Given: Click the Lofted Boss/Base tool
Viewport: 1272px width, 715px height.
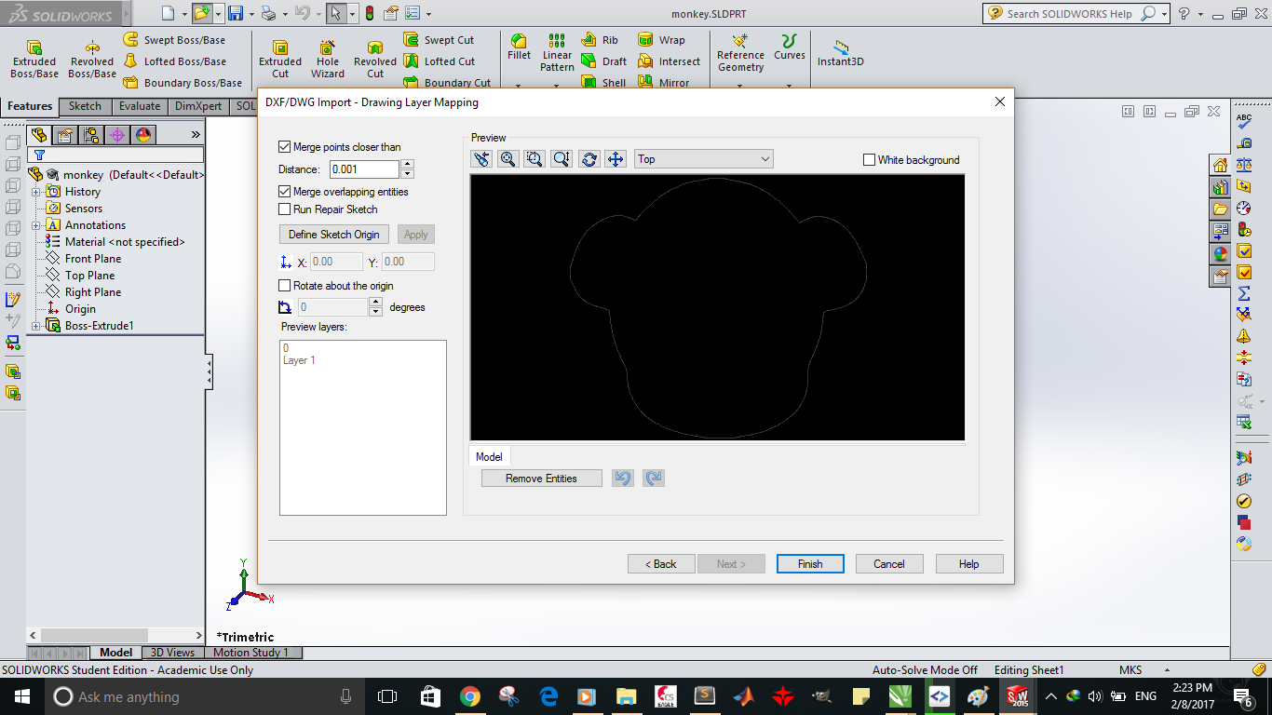Looking at the screenshot, I should click(x=175, y=61).
